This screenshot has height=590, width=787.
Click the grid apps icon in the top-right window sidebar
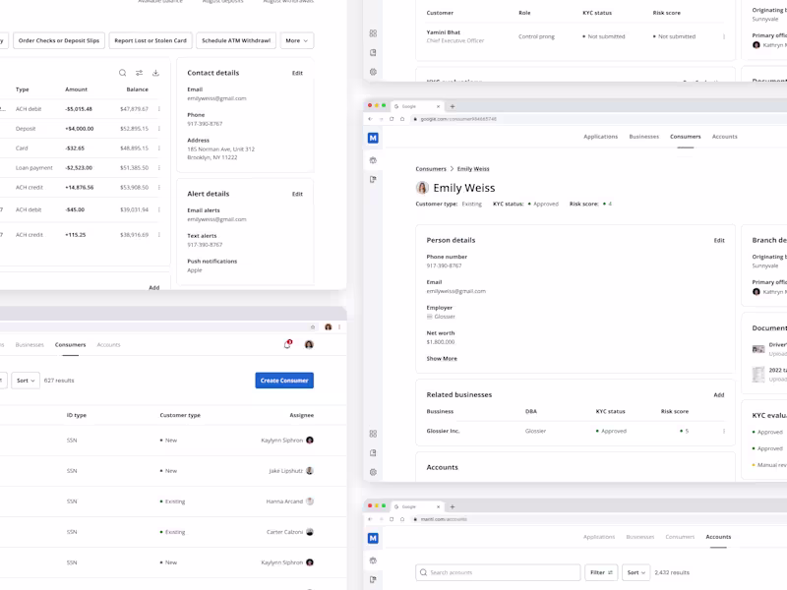tap(373, 33)
